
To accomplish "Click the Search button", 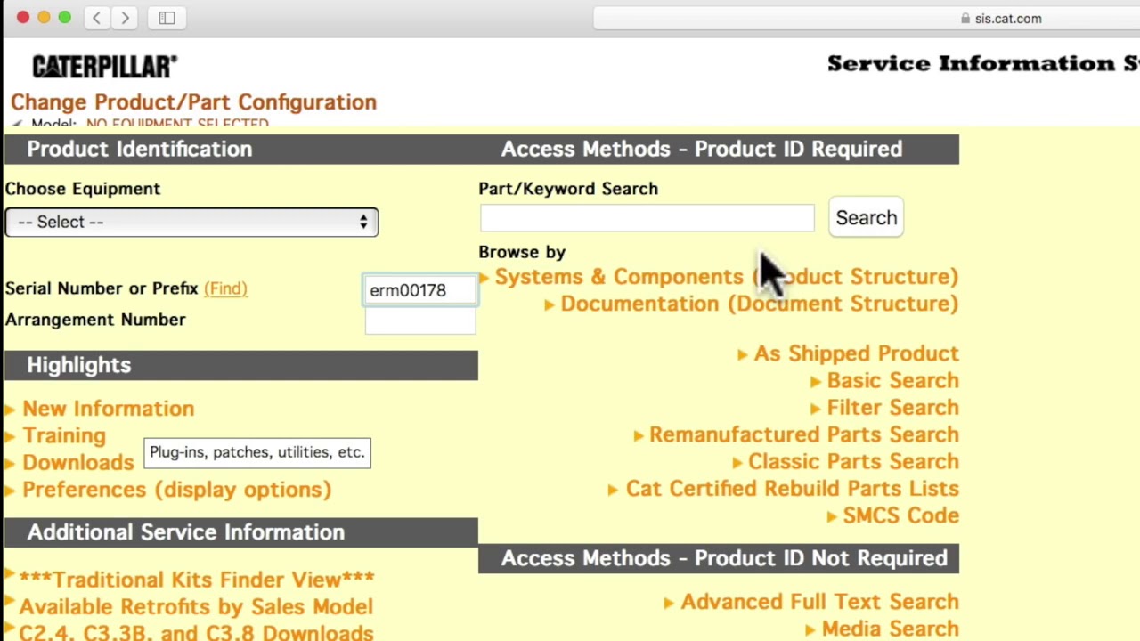I will [x=867, y=218].
